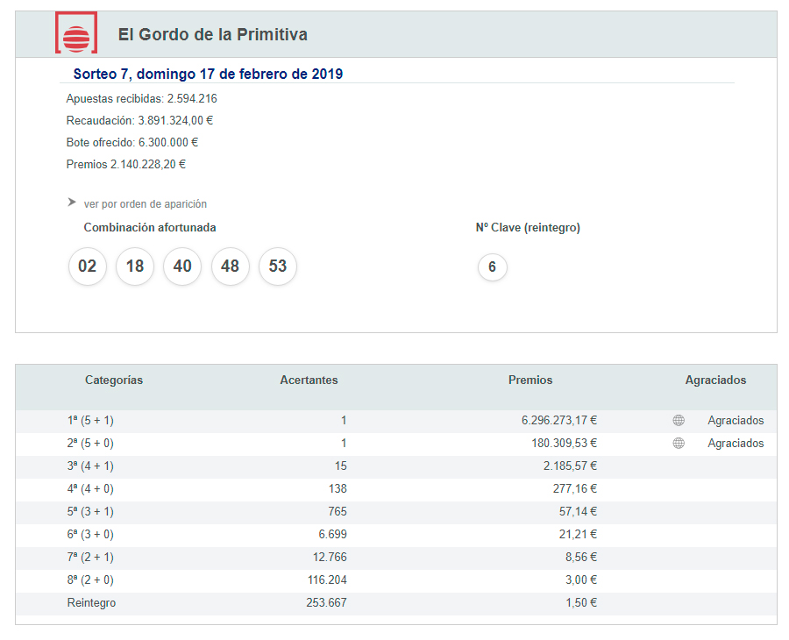This screenshot has width=789, height=640.
Task: Open Agraciados link for 2ª category
Action: tap(736, 444)
